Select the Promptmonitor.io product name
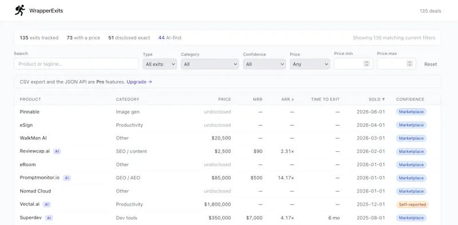Screen dimensions: 458x225 pyautogui.click(x=40, y=178)
